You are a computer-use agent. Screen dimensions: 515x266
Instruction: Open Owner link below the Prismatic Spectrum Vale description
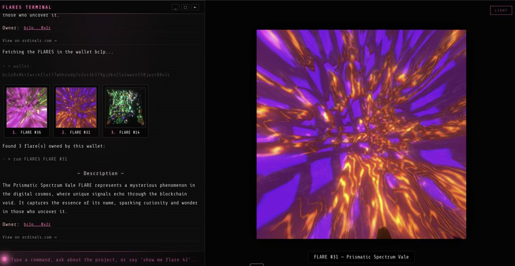[x=37, y=224]
